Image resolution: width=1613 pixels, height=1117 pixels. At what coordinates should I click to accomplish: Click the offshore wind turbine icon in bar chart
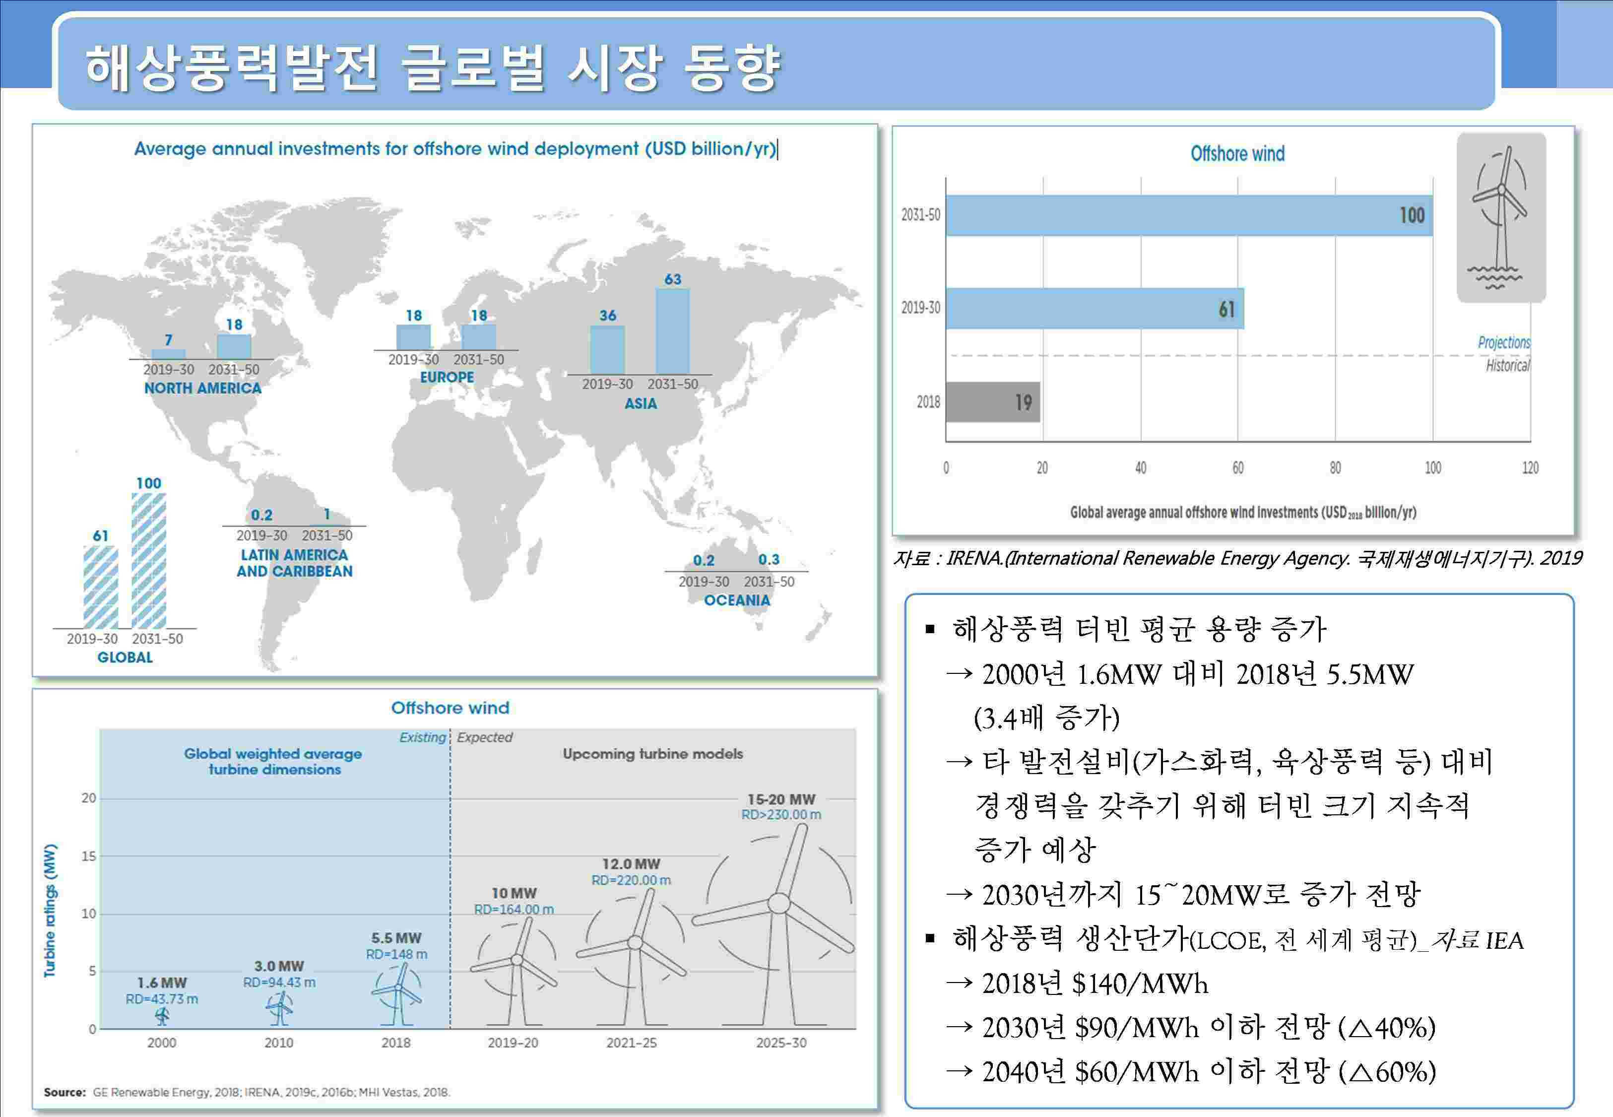coord(1501,218)
